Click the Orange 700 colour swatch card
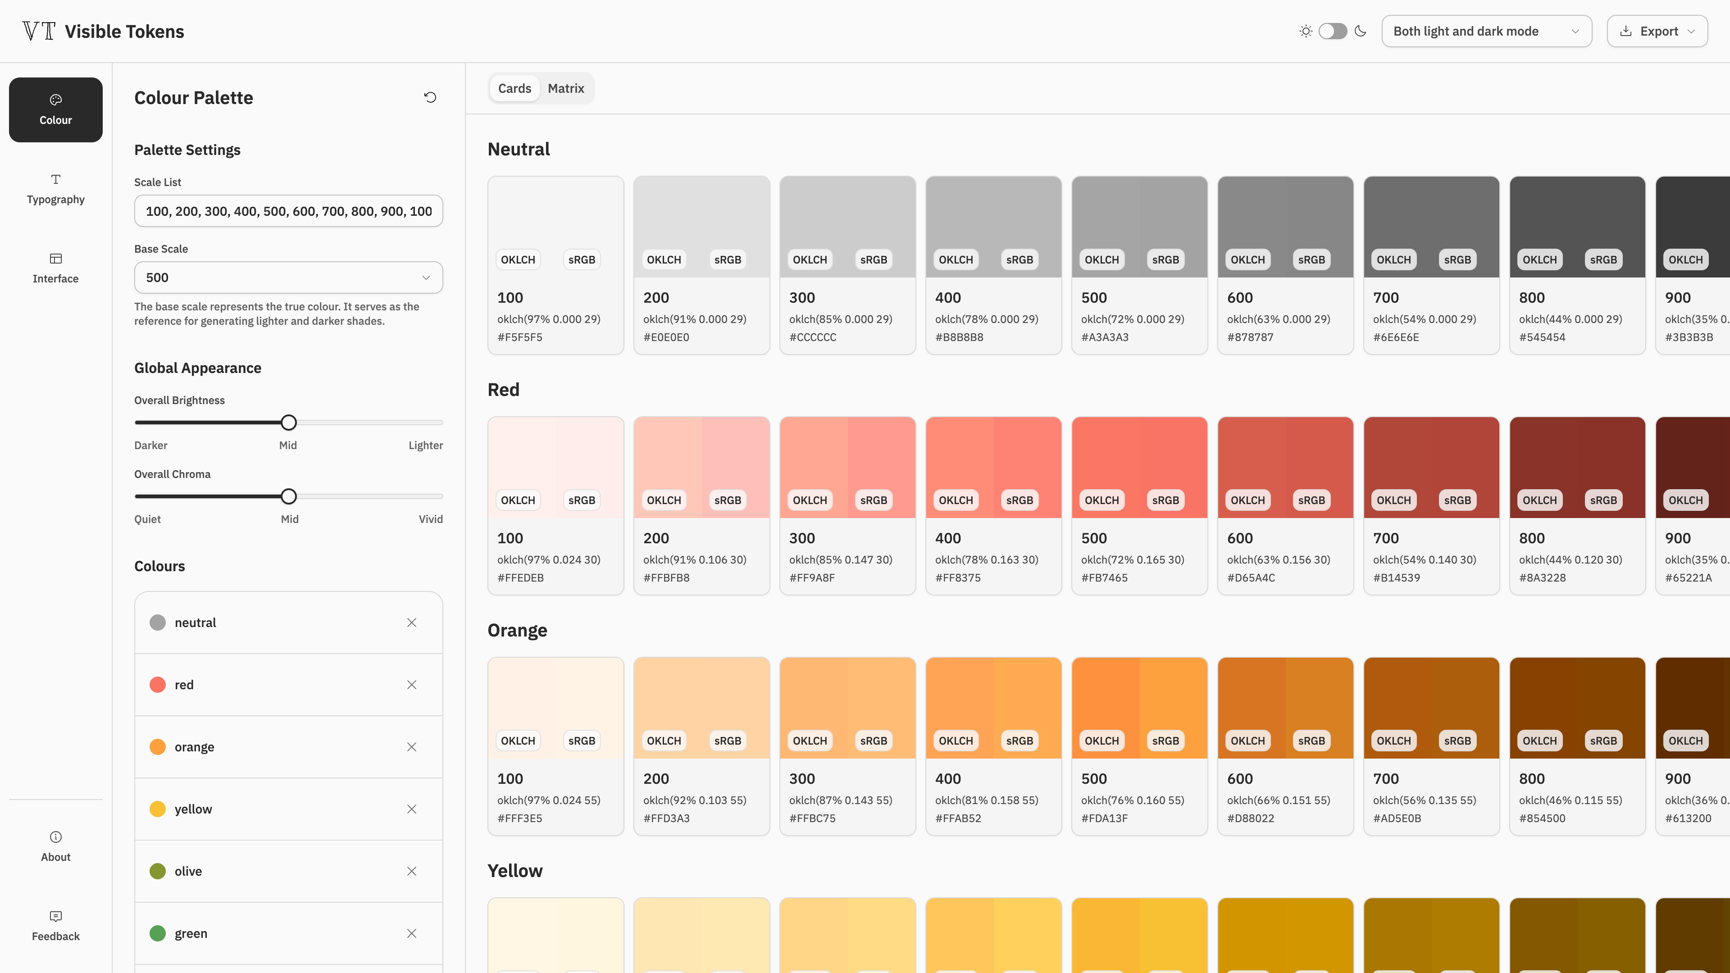 coord(1431,746)
